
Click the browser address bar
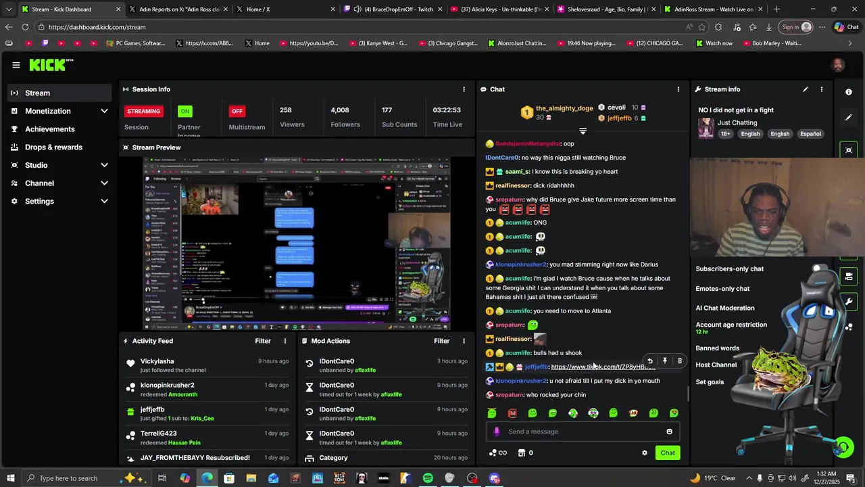[365, 27]
